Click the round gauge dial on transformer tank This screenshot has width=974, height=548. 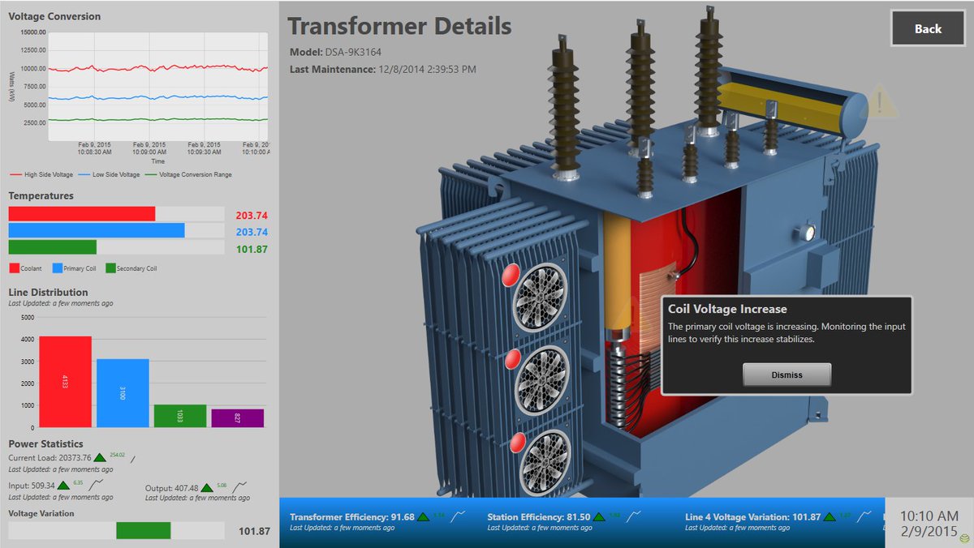[809, 233]
